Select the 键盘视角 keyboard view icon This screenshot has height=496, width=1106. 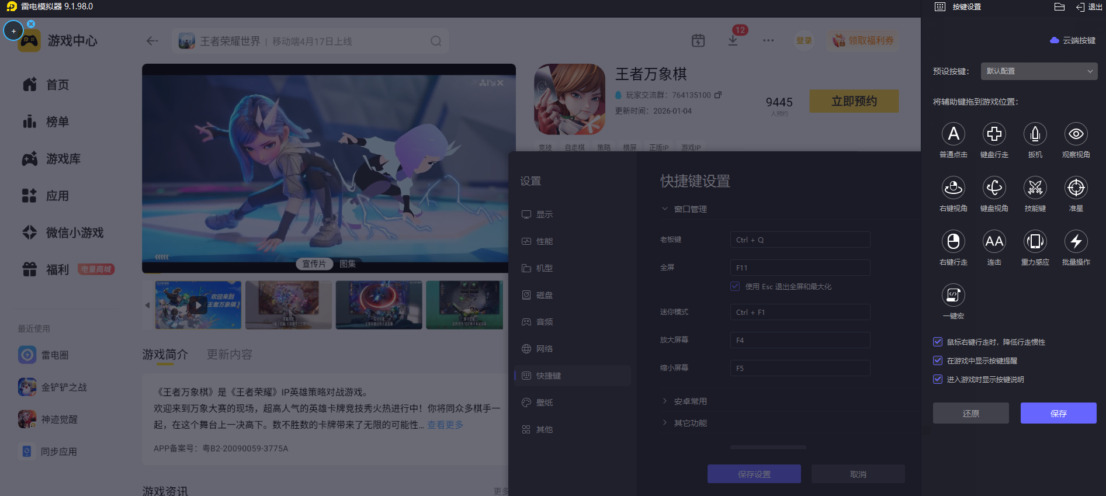coord(994,188)
